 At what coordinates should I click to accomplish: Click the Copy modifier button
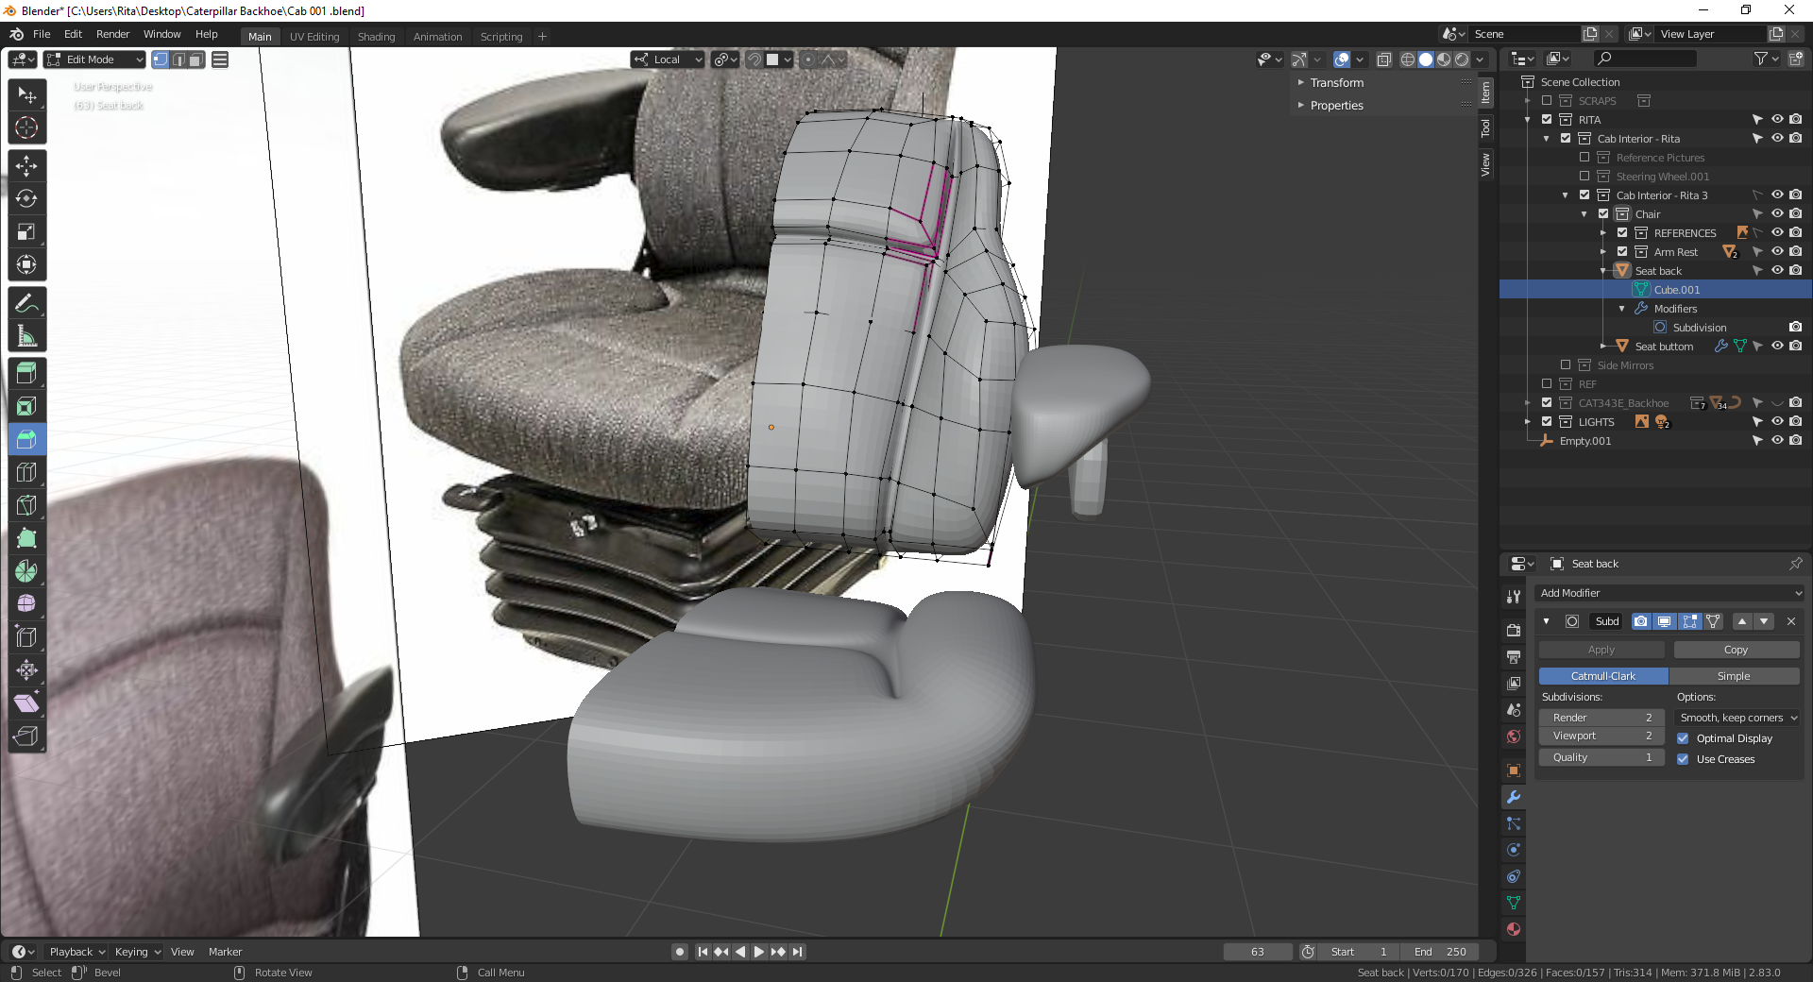(1736, 650)
